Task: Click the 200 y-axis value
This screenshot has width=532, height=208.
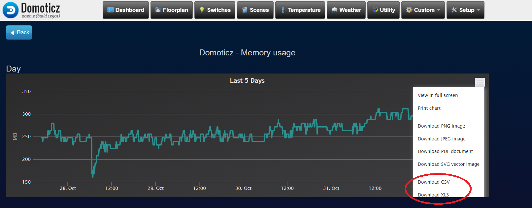Action: (x=26, y=159)
